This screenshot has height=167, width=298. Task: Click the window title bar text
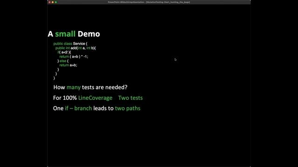click(x=149, y=2)
